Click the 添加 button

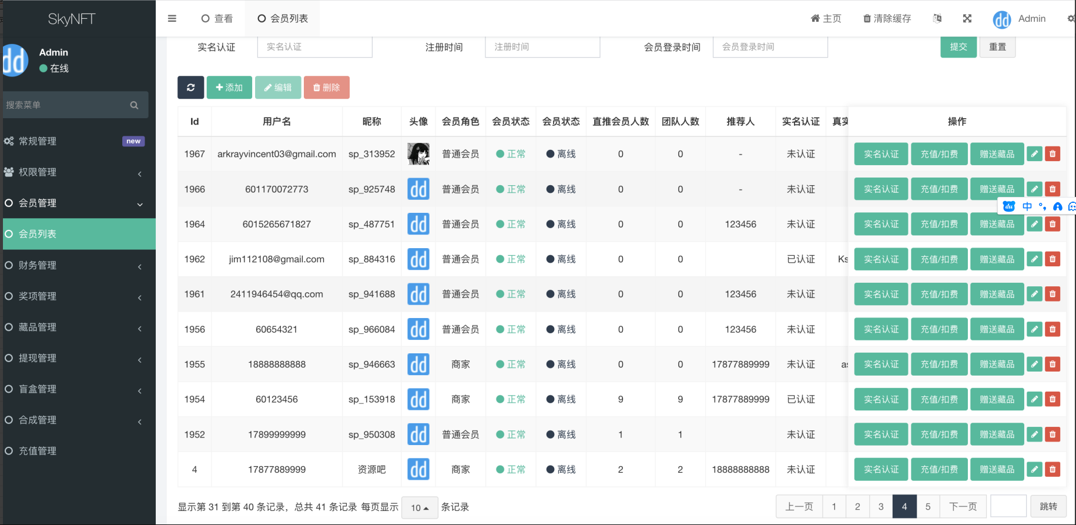[229, 88]
